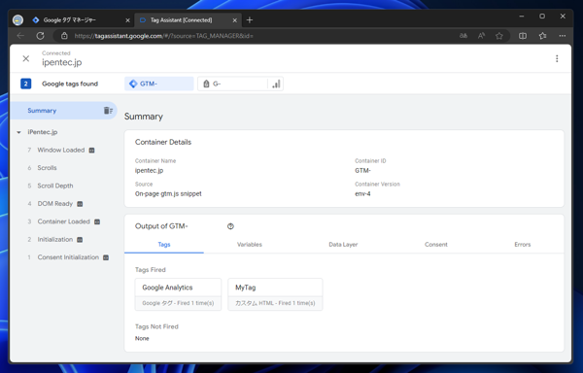Open the Scrolls event

pyautogui.click(x=47, y=168)
